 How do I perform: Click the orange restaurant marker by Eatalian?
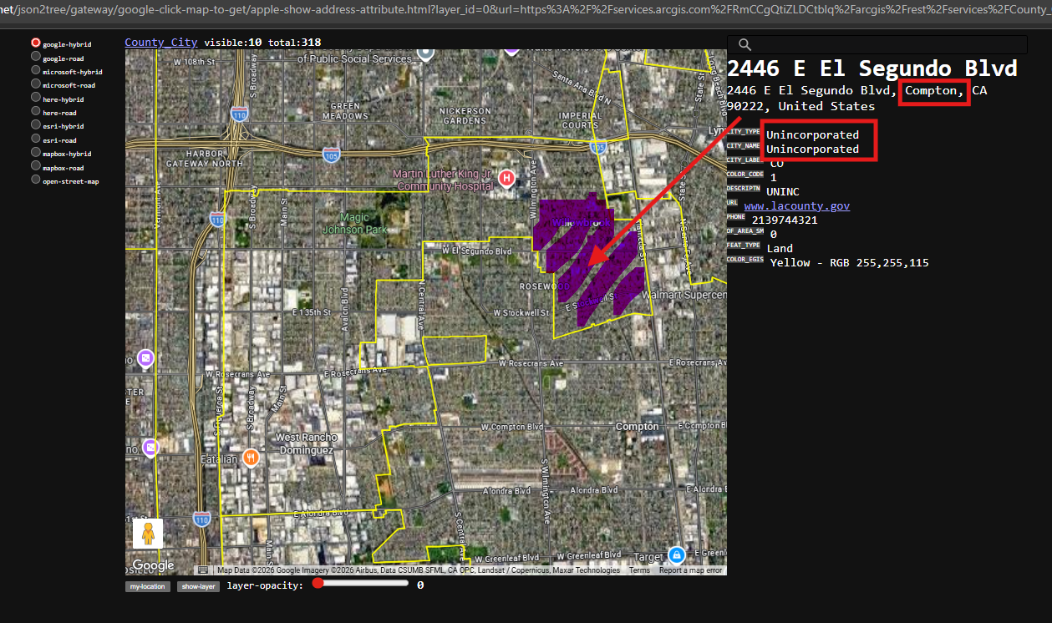(x=251, y=457)
